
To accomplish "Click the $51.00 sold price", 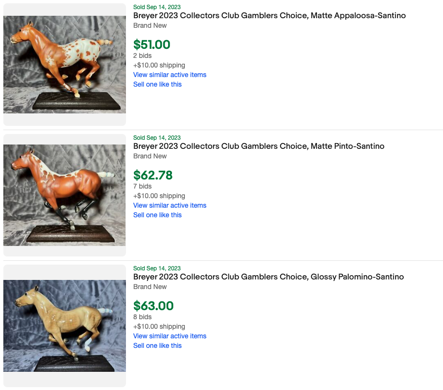I will click(x=152, y=45).
